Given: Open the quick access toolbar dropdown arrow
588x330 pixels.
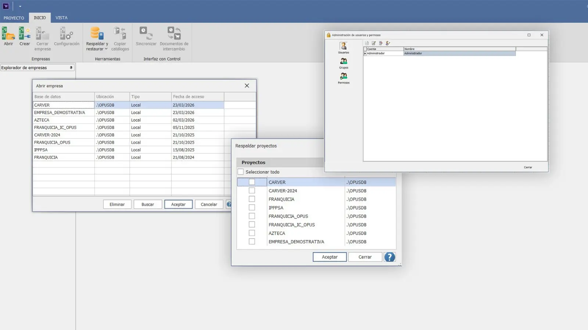Looking at the screenshot, I should click(x=20, y=6).
